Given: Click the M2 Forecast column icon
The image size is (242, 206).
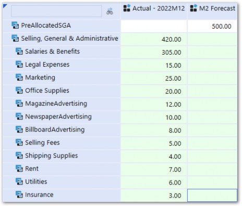Looking at the screenshot, I should click(x=193, y=8).
